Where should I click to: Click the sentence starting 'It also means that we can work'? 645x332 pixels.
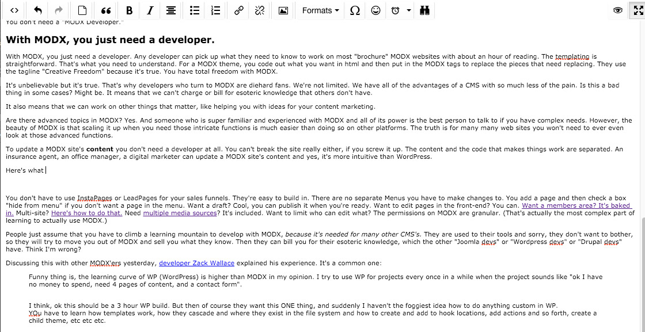pos(191,106)
